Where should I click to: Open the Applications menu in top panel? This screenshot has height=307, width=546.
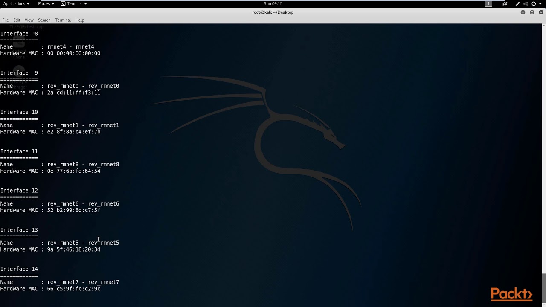[16, 3]
